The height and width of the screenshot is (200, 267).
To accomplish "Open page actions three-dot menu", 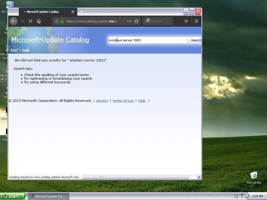I will 129,21.
